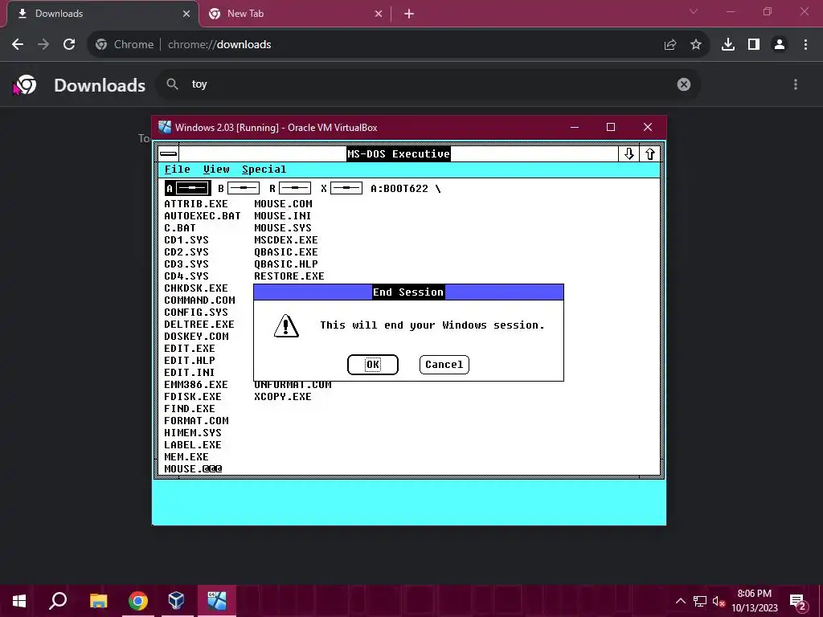Select RESTORE.EXE file
The width and height of the screenshot is (823, 617).
pyautogui.click(x=289, y=276)
